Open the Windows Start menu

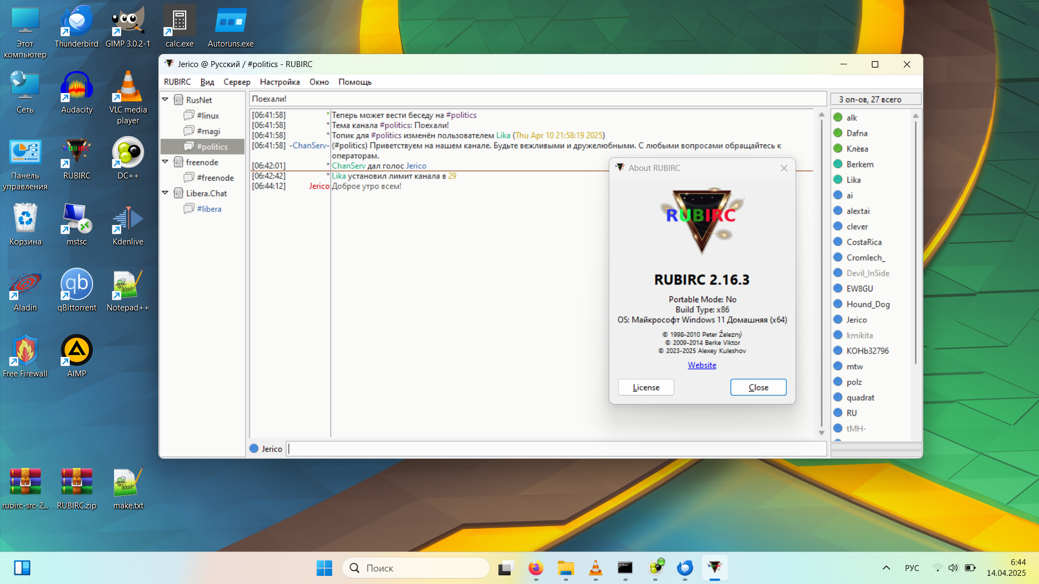pyautogui.click(x=324, y=568)
